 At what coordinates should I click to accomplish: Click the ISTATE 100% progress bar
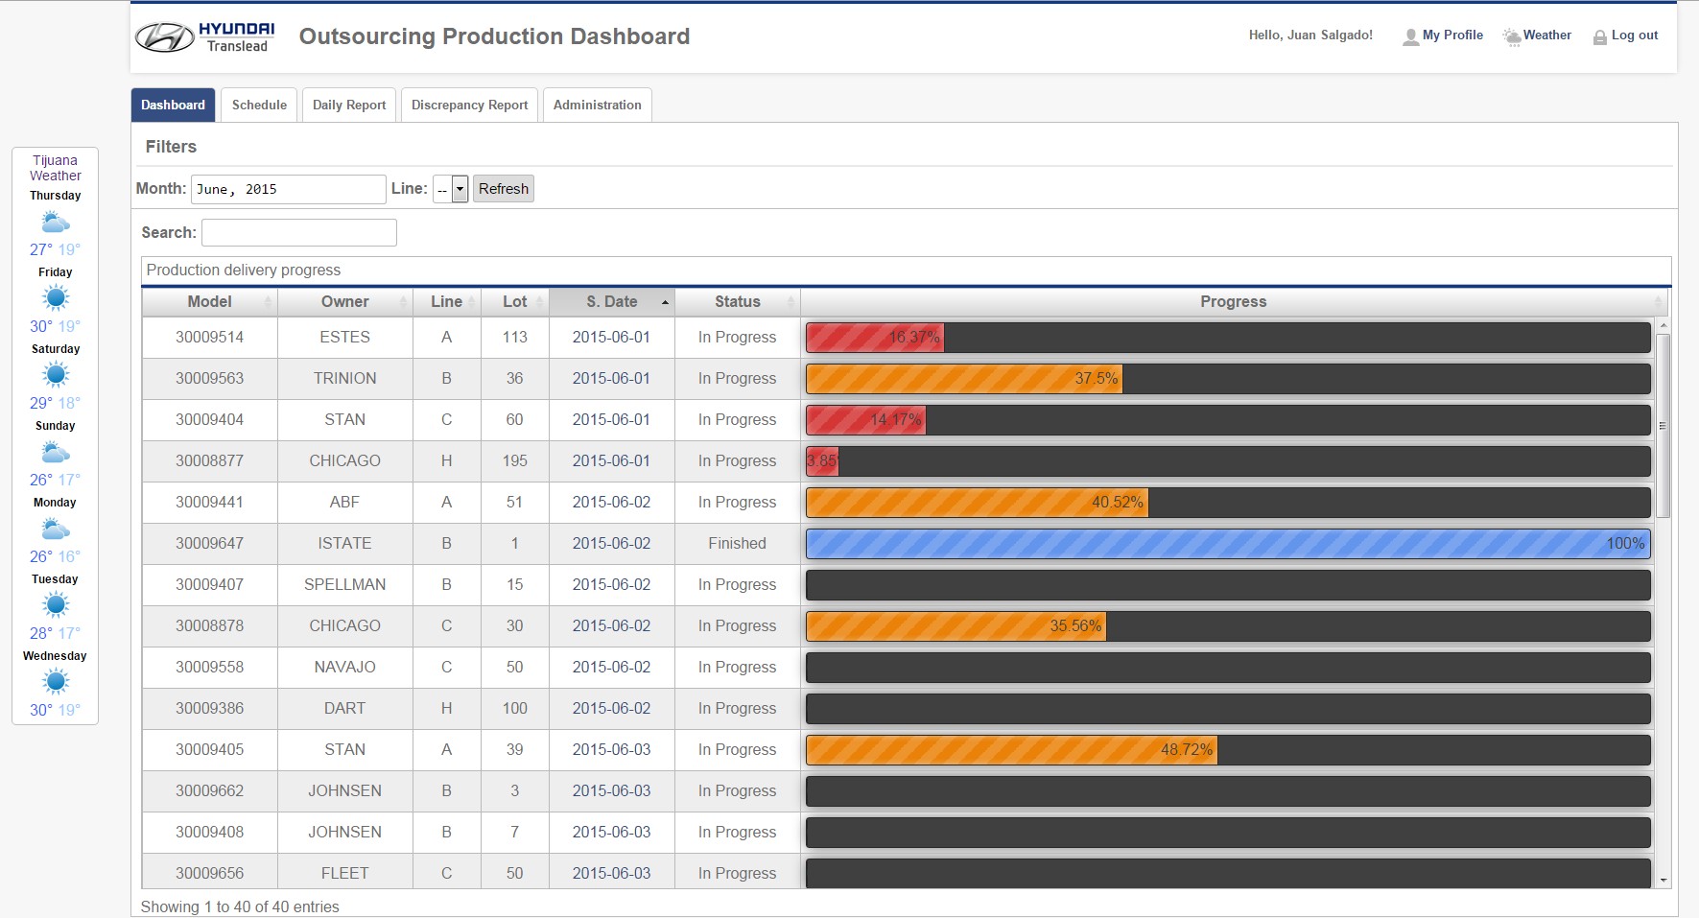1227,544
